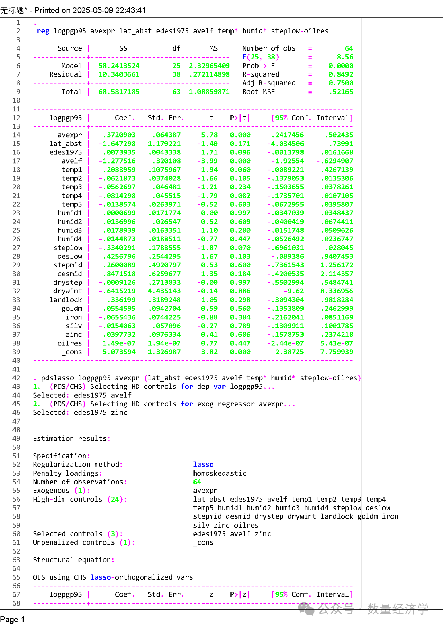Click the oilres coefficient 1.49e-07
The width and height of the screenshot is (443, 627).
pos(119,343)
